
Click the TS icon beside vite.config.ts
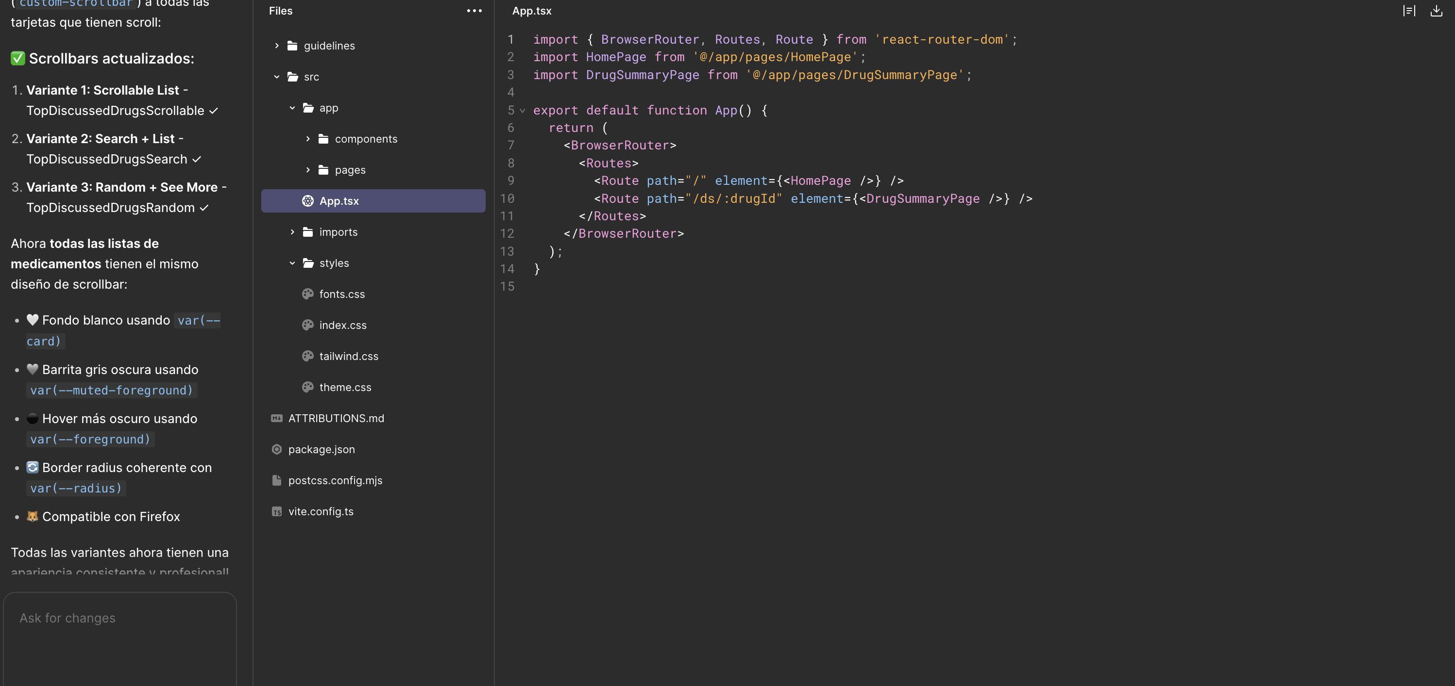(277, 511)
